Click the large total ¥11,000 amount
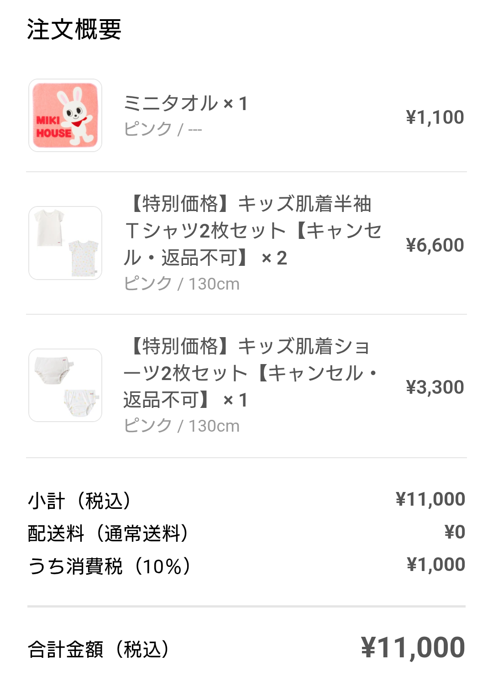Screen dimensions: 493x682 (x=413, y=648)
